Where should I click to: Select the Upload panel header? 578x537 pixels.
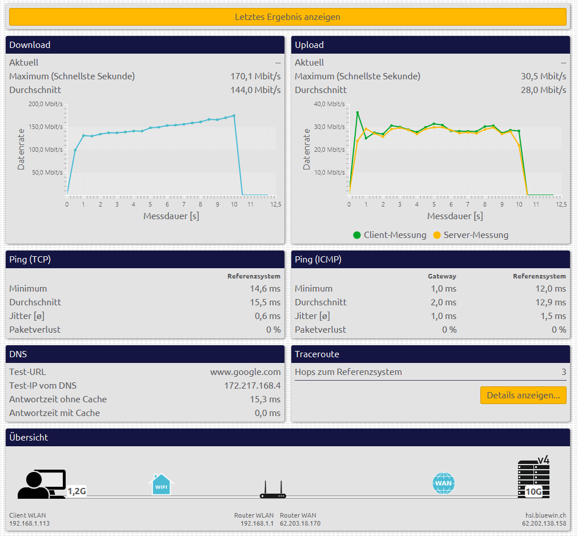pos(431,45)
